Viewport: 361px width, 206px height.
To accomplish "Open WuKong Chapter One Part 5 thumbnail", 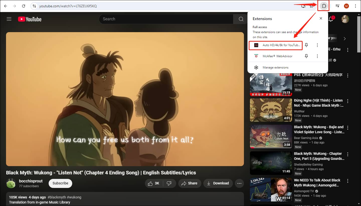I will pyautogui.click(x=271, y=163).
